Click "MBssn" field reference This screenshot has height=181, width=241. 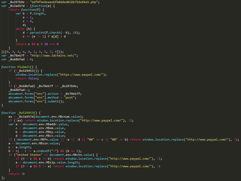click(x=43, y=144)
